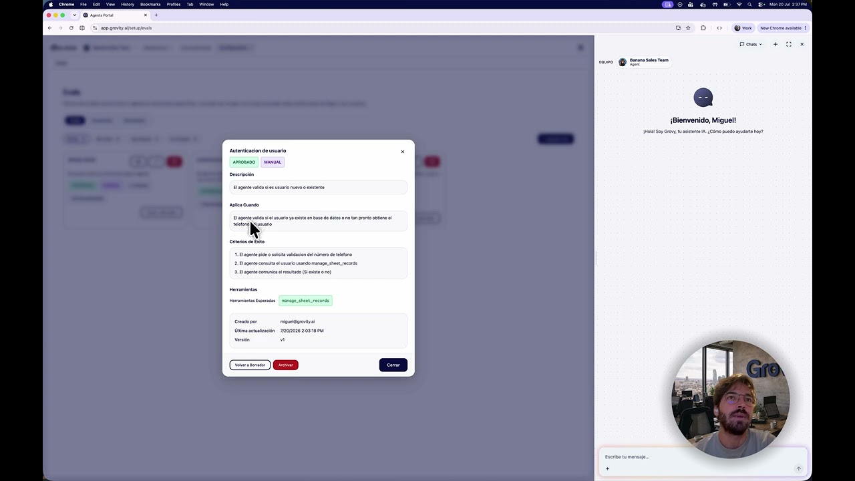Click the screen recording indicator icon
855x481 pixels.
[667, 4]
